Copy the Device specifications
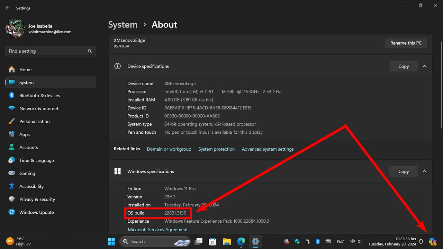This screenshot has height=249, width=443. 403,66
